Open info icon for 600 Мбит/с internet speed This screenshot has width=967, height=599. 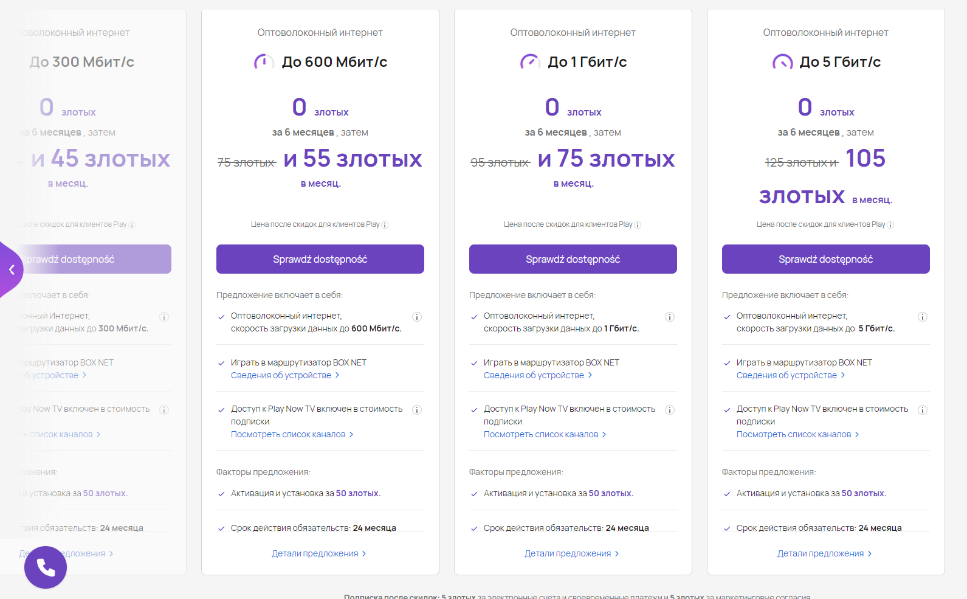417,317
